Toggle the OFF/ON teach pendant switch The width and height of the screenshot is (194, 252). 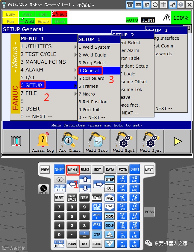44,189
